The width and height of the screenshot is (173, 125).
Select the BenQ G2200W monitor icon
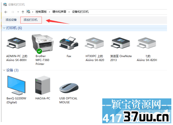pyautogui.click(x=17, y=85)
